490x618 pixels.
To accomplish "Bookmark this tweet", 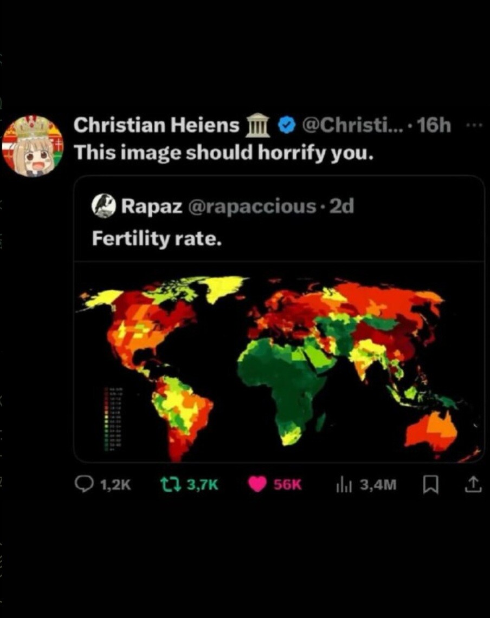I will (x=430, y=484).
